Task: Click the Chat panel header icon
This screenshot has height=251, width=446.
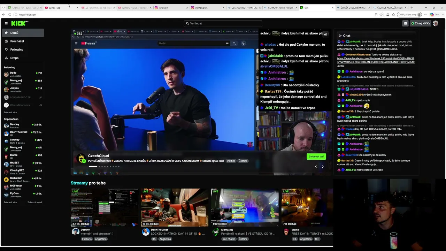Action: pos(340,36)
